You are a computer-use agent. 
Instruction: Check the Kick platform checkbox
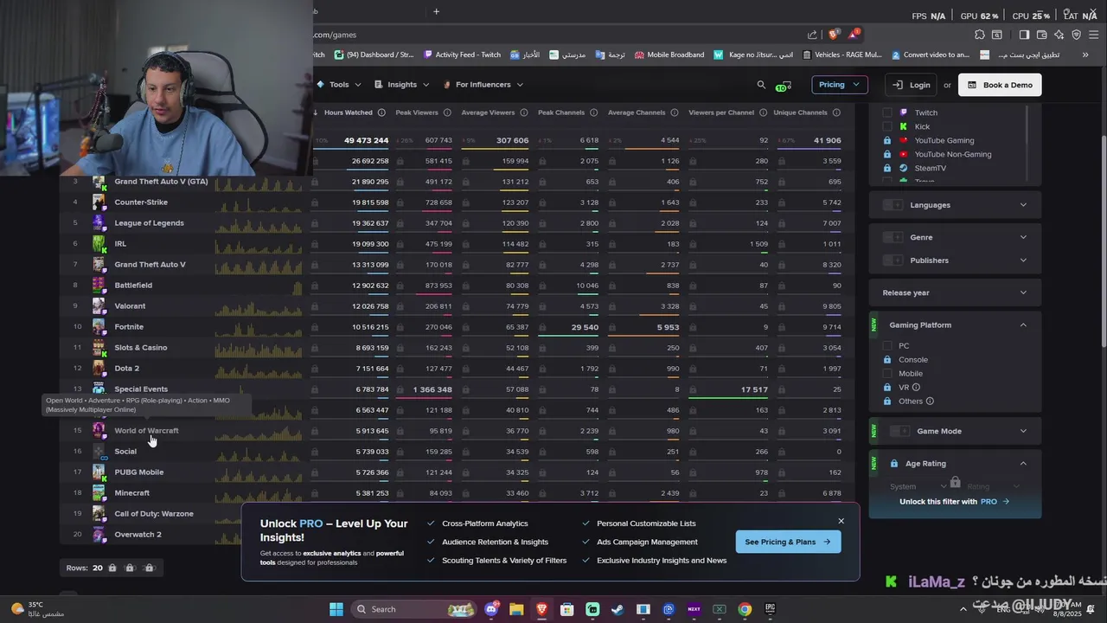pyautogui.click(x=886, y=126)
